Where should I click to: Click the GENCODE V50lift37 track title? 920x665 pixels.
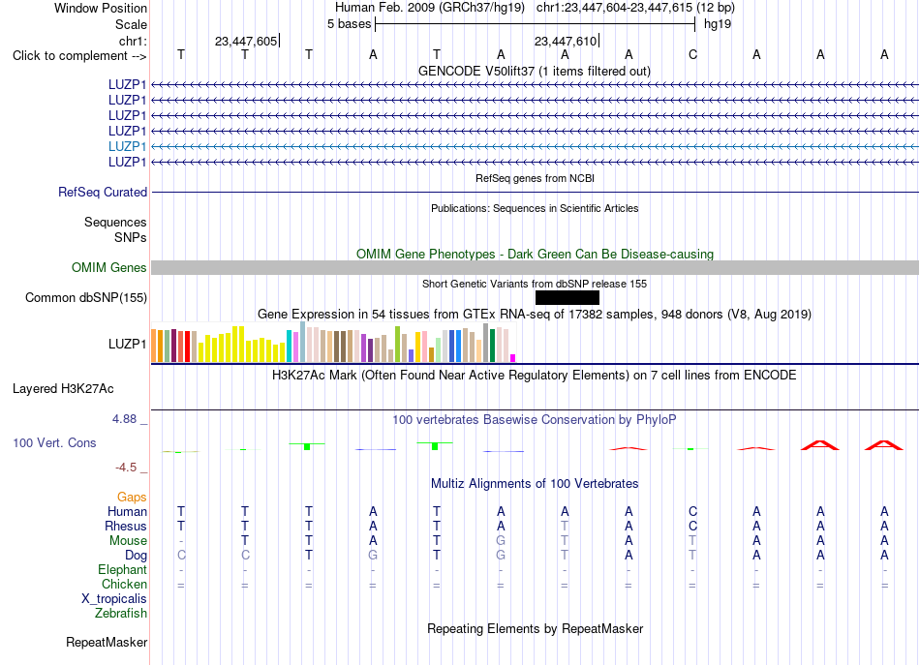tap(535, 71)
